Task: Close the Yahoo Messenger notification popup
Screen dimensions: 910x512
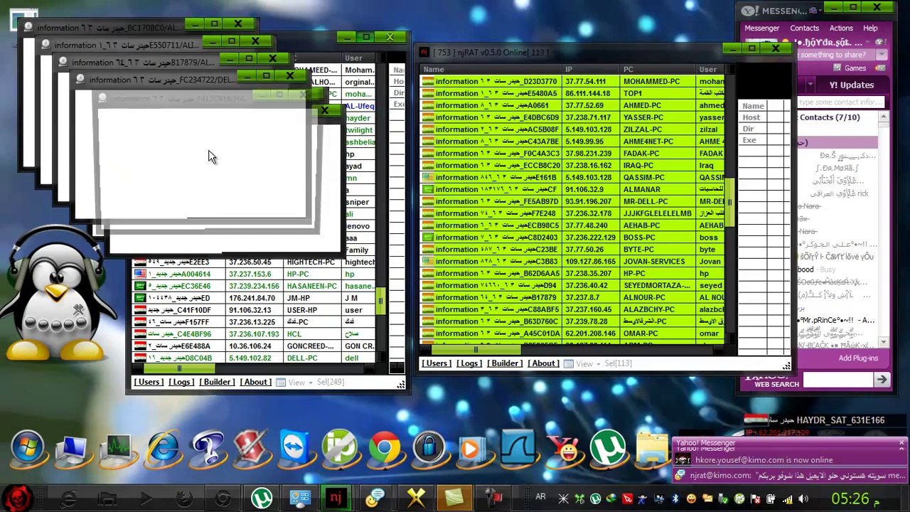Action: 901,444
